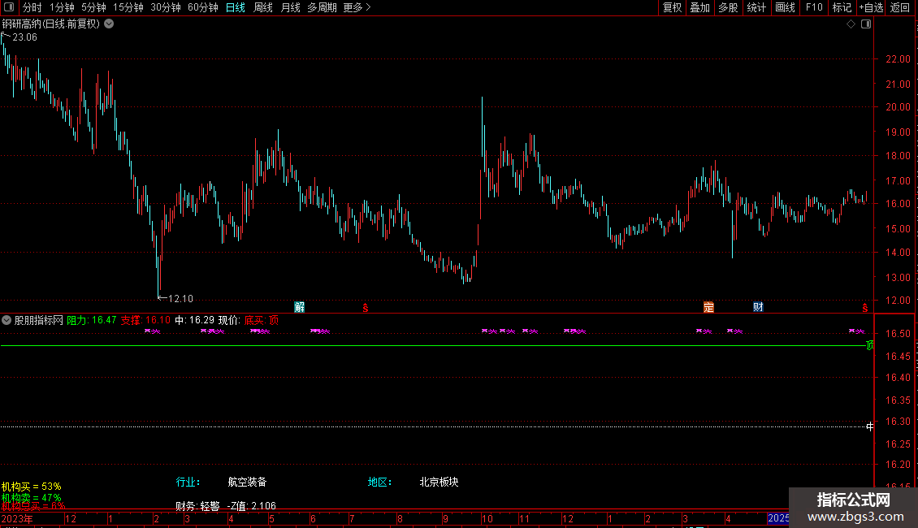
Task: Open the F10 company info
Action: (x=814, y=7)
